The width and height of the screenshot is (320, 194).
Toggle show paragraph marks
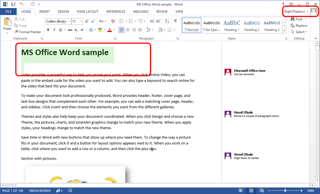coord(176,21)
